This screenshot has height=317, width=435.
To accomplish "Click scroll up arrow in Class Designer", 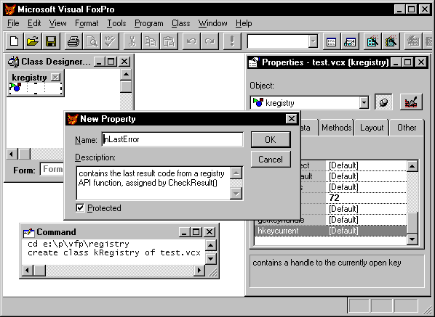I will (x=126, y=74).
